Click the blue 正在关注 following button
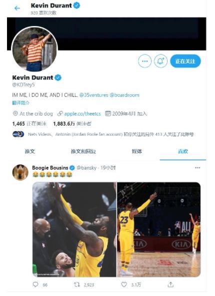The width and height of the screenshot is (215, 296). (185, 61)
